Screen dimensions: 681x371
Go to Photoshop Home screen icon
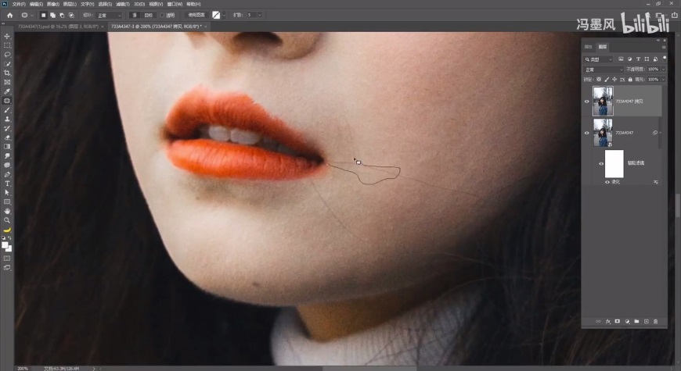click(x=9, y=15)
